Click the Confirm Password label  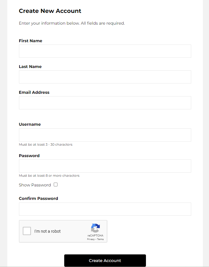tap(39, 198)
